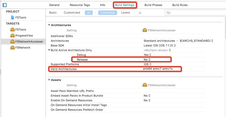Collapse the Architectures section
This screenshot has width=226, height=117.
49,25
